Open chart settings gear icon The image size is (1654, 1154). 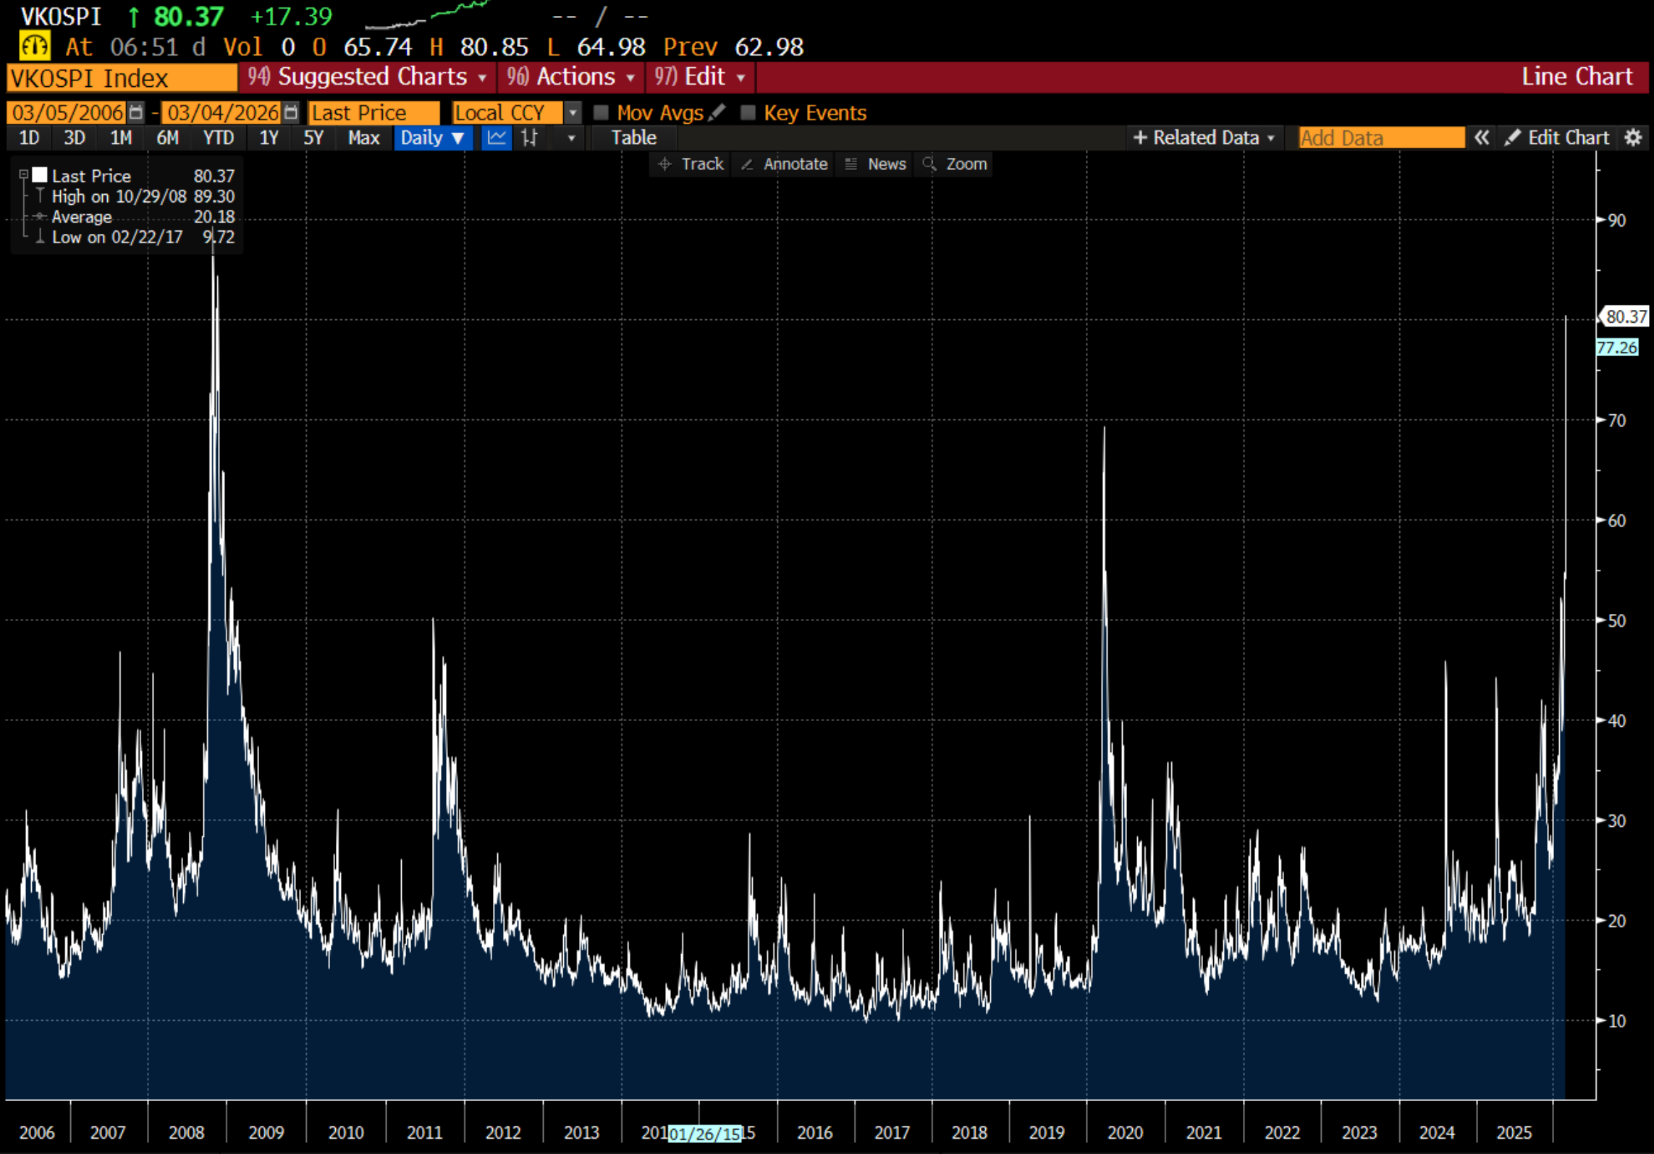[x=1633, y=138]
